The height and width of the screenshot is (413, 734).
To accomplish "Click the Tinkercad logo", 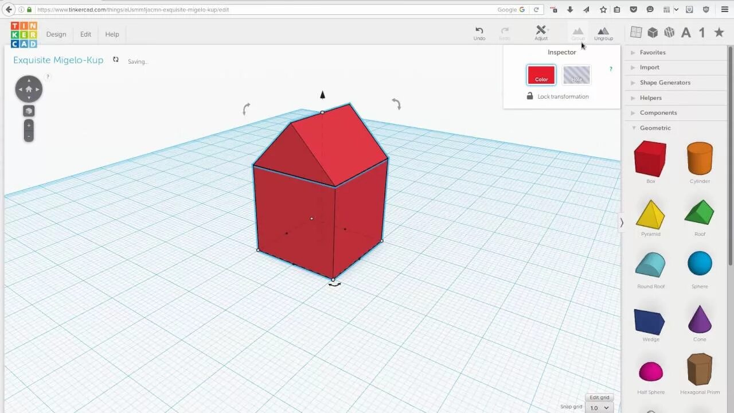I will [x=24, y=34].
